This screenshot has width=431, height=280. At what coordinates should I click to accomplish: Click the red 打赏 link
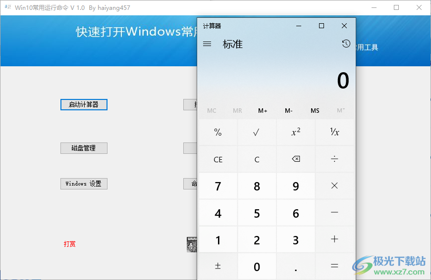coord(69,244)
